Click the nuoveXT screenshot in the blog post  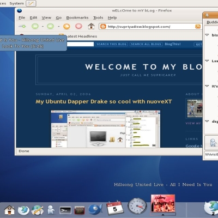(106, 129)
